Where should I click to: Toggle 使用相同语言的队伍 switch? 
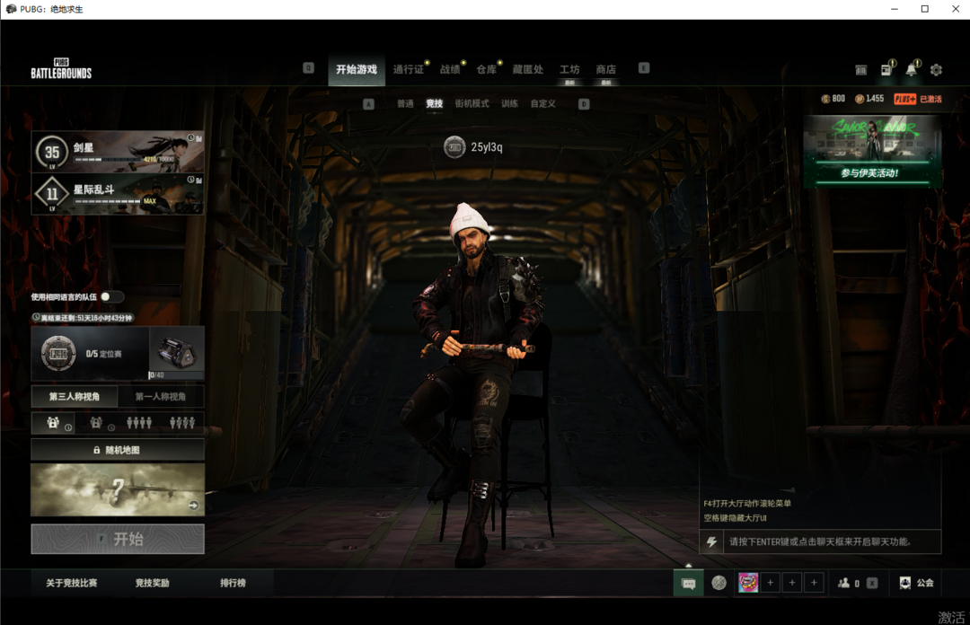coord(111,296)
